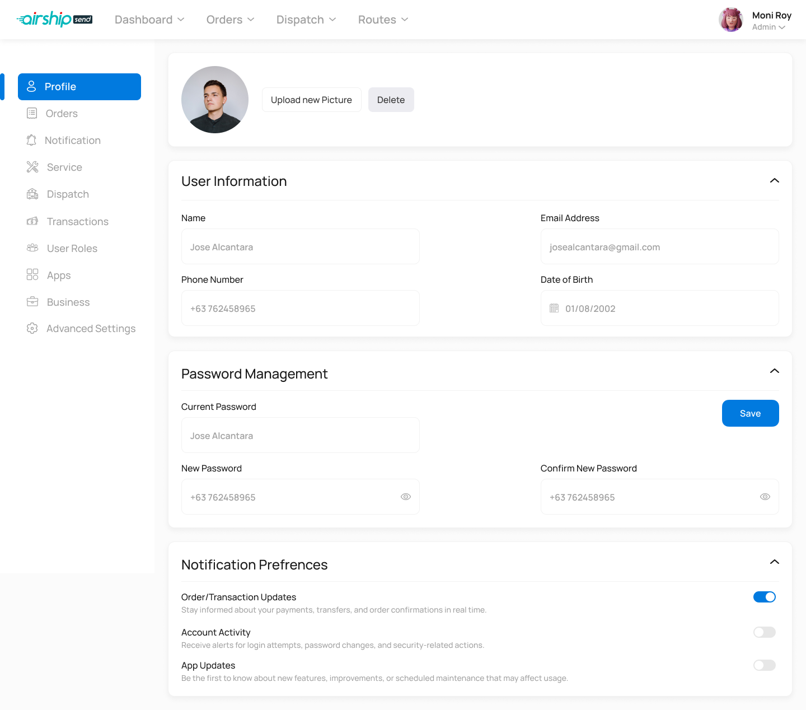The image size is (806, 710).
Task: Show the Confirm New Password via eye icon
Action: tap(765, 497)
